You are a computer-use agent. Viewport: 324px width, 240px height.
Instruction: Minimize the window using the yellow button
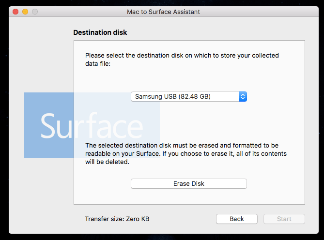click(25, 12)
